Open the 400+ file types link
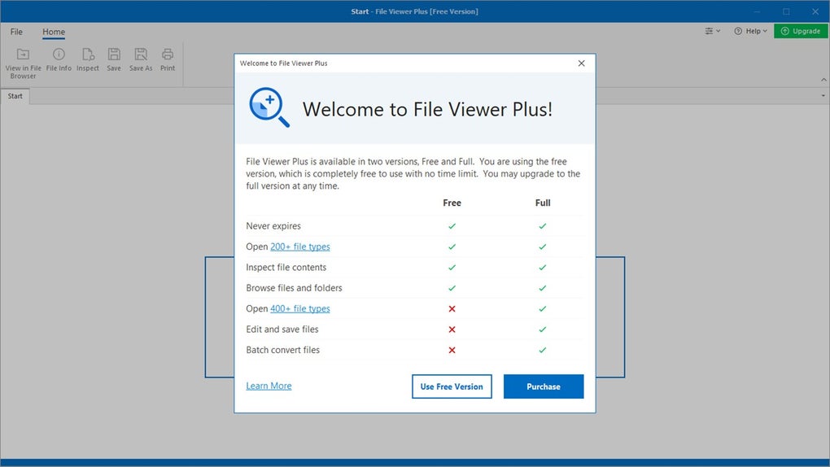This screenshot has width=830, height=467. pos(300,308)
